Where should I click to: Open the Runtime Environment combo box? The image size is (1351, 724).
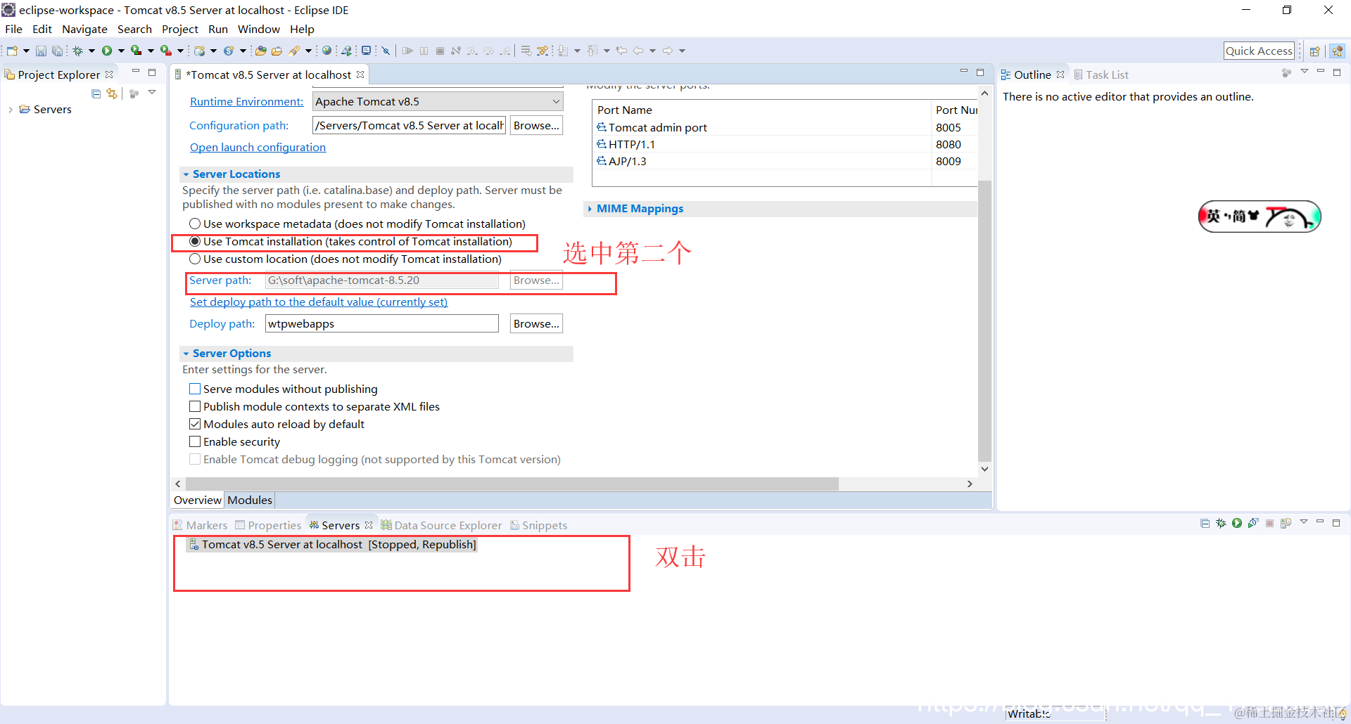point(438,101)
